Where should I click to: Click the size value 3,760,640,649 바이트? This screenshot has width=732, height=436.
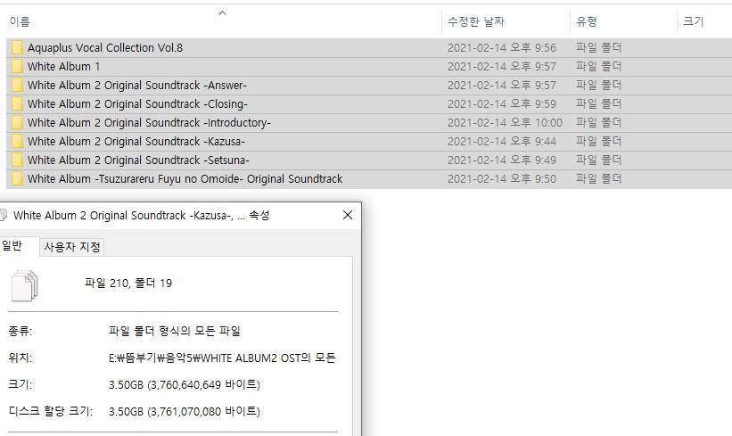coord(185,384)
